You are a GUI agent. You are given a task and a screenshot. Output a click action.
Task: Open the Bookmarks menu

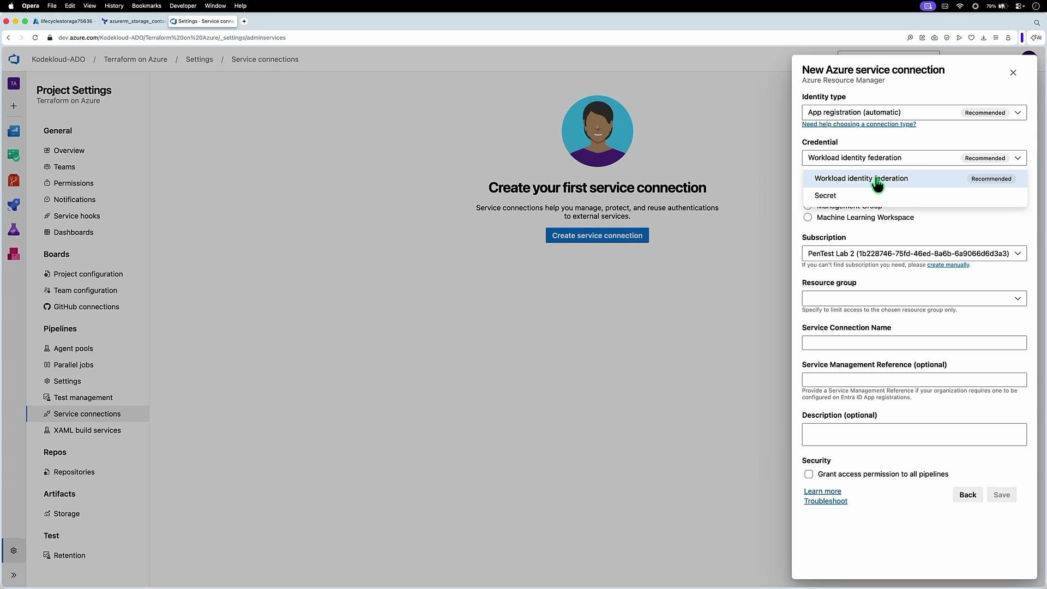(x=147, y=6)
